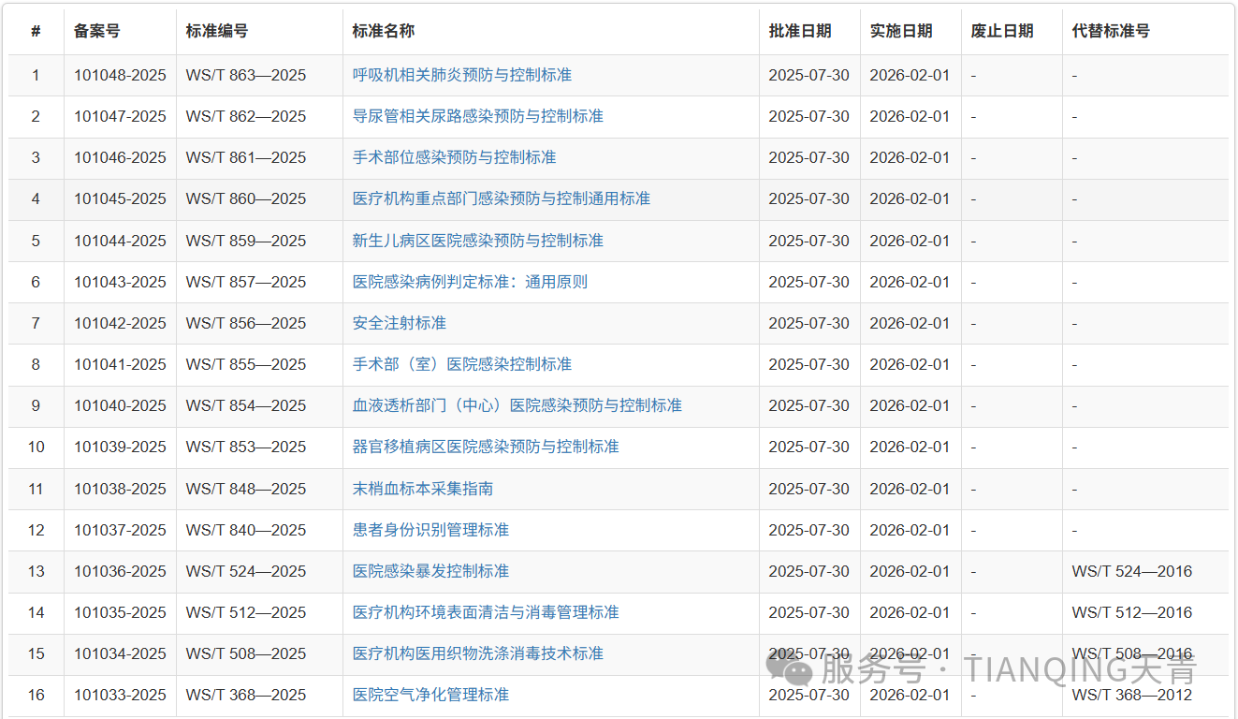
Task: Open the 患者身份识别管理标准 link
Action: coord(430,529)
